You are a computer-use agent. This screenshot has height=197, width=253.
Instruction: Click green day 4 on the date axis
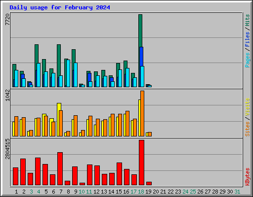click(39, 192)
